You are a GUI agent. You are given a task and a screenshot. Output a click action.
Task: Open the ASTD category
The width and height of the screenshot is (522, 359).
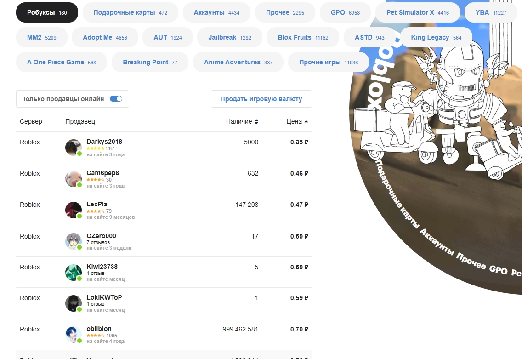coord(369,37)
